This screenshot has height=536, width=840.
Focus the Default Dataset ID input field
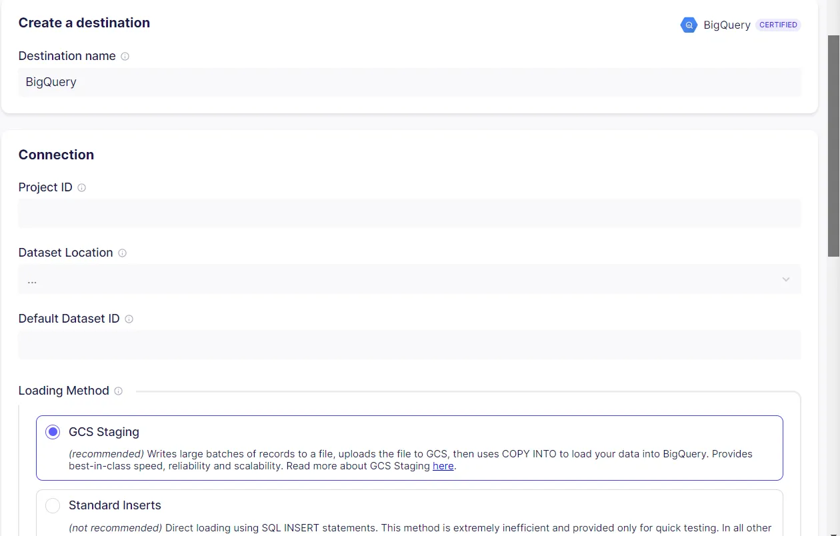[409, 345]
